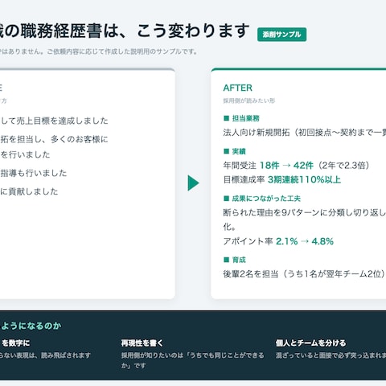
Task: Click the （2年で2.3倍） note
Action: click(x=343, y=166)
